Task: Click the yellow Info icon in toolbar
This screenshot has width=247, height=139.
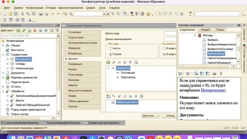Action: (x=148, y=14)
